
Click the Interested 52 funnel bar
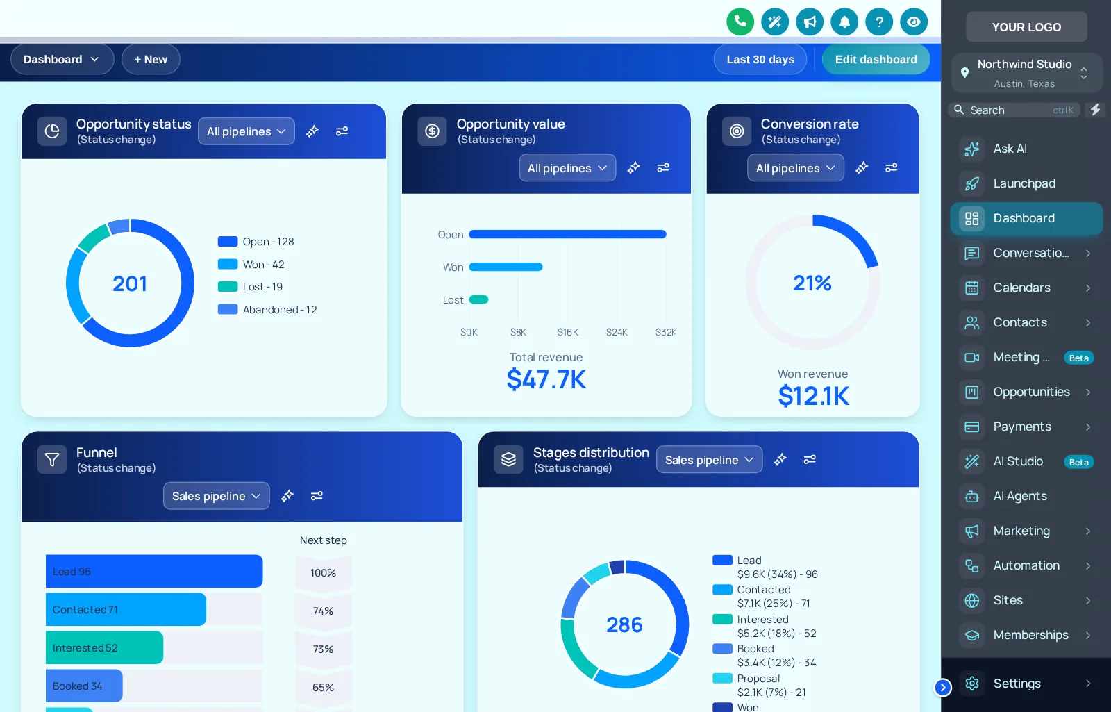(104, 647)
